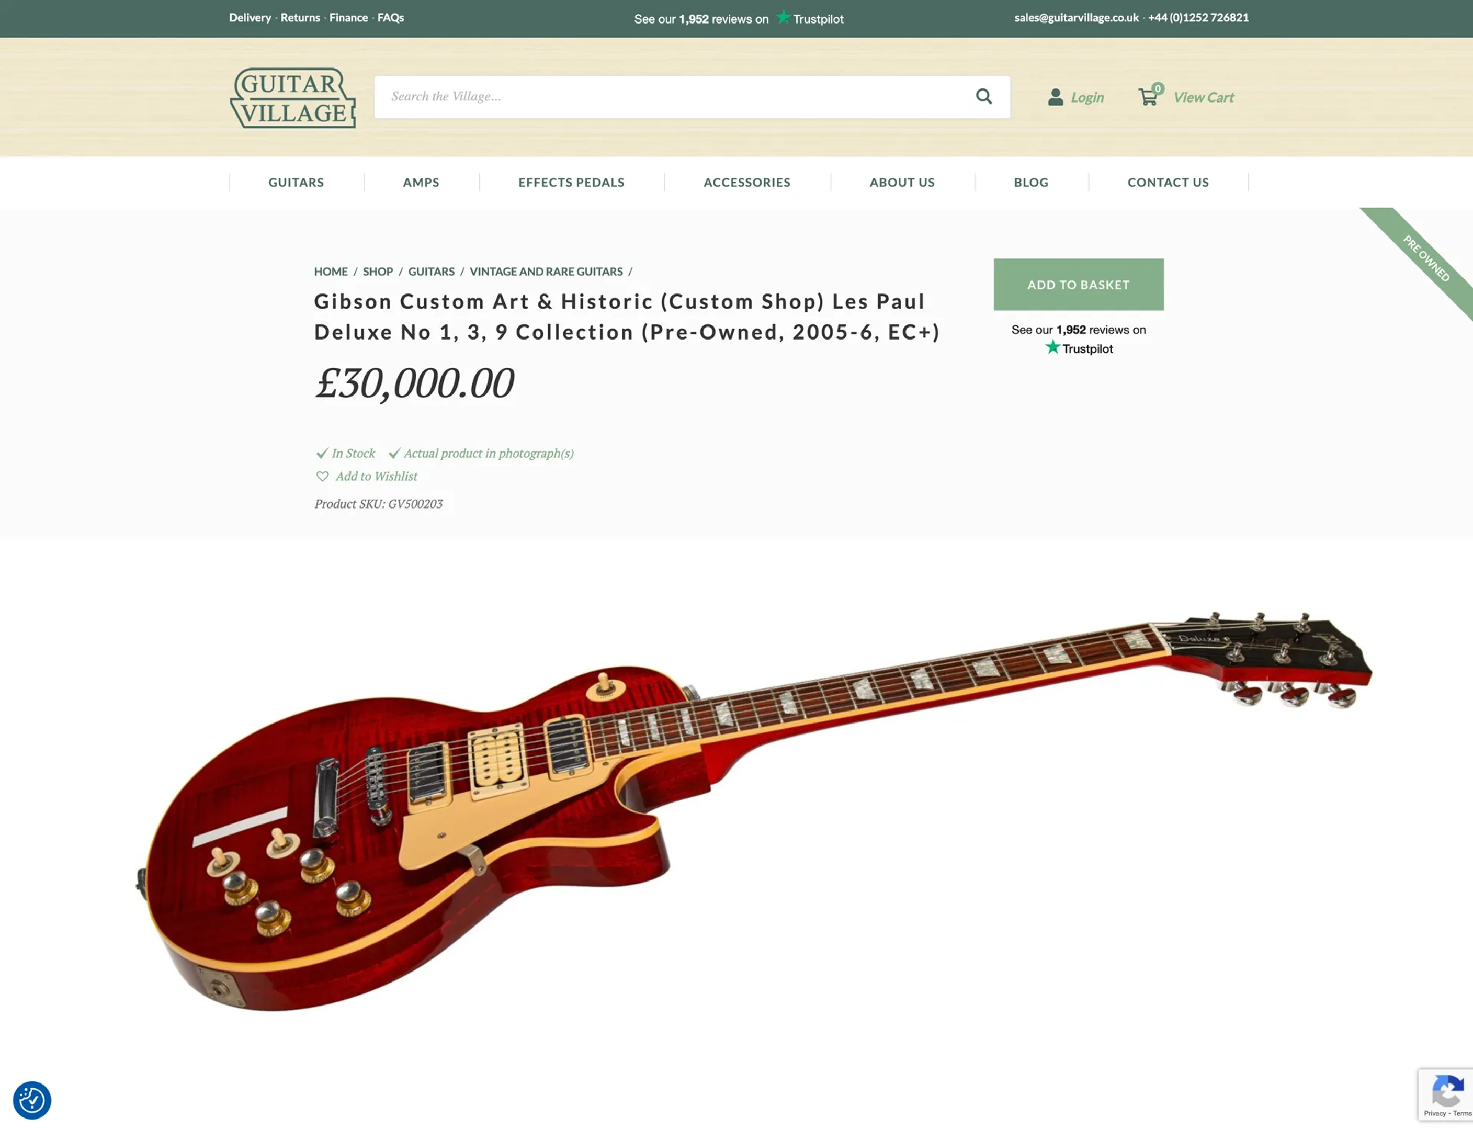
Task: Click the search magnifier icon
Action: pos(984,97)
